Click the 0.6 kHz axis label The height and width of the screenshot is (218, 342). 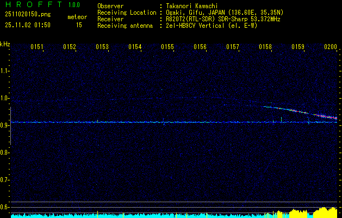click(x=5, y=207)
